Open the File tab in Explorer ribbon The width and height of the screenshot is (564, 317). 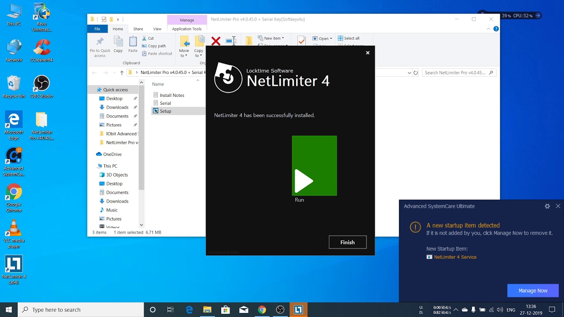pyautogui.click(x=97, y=29)
